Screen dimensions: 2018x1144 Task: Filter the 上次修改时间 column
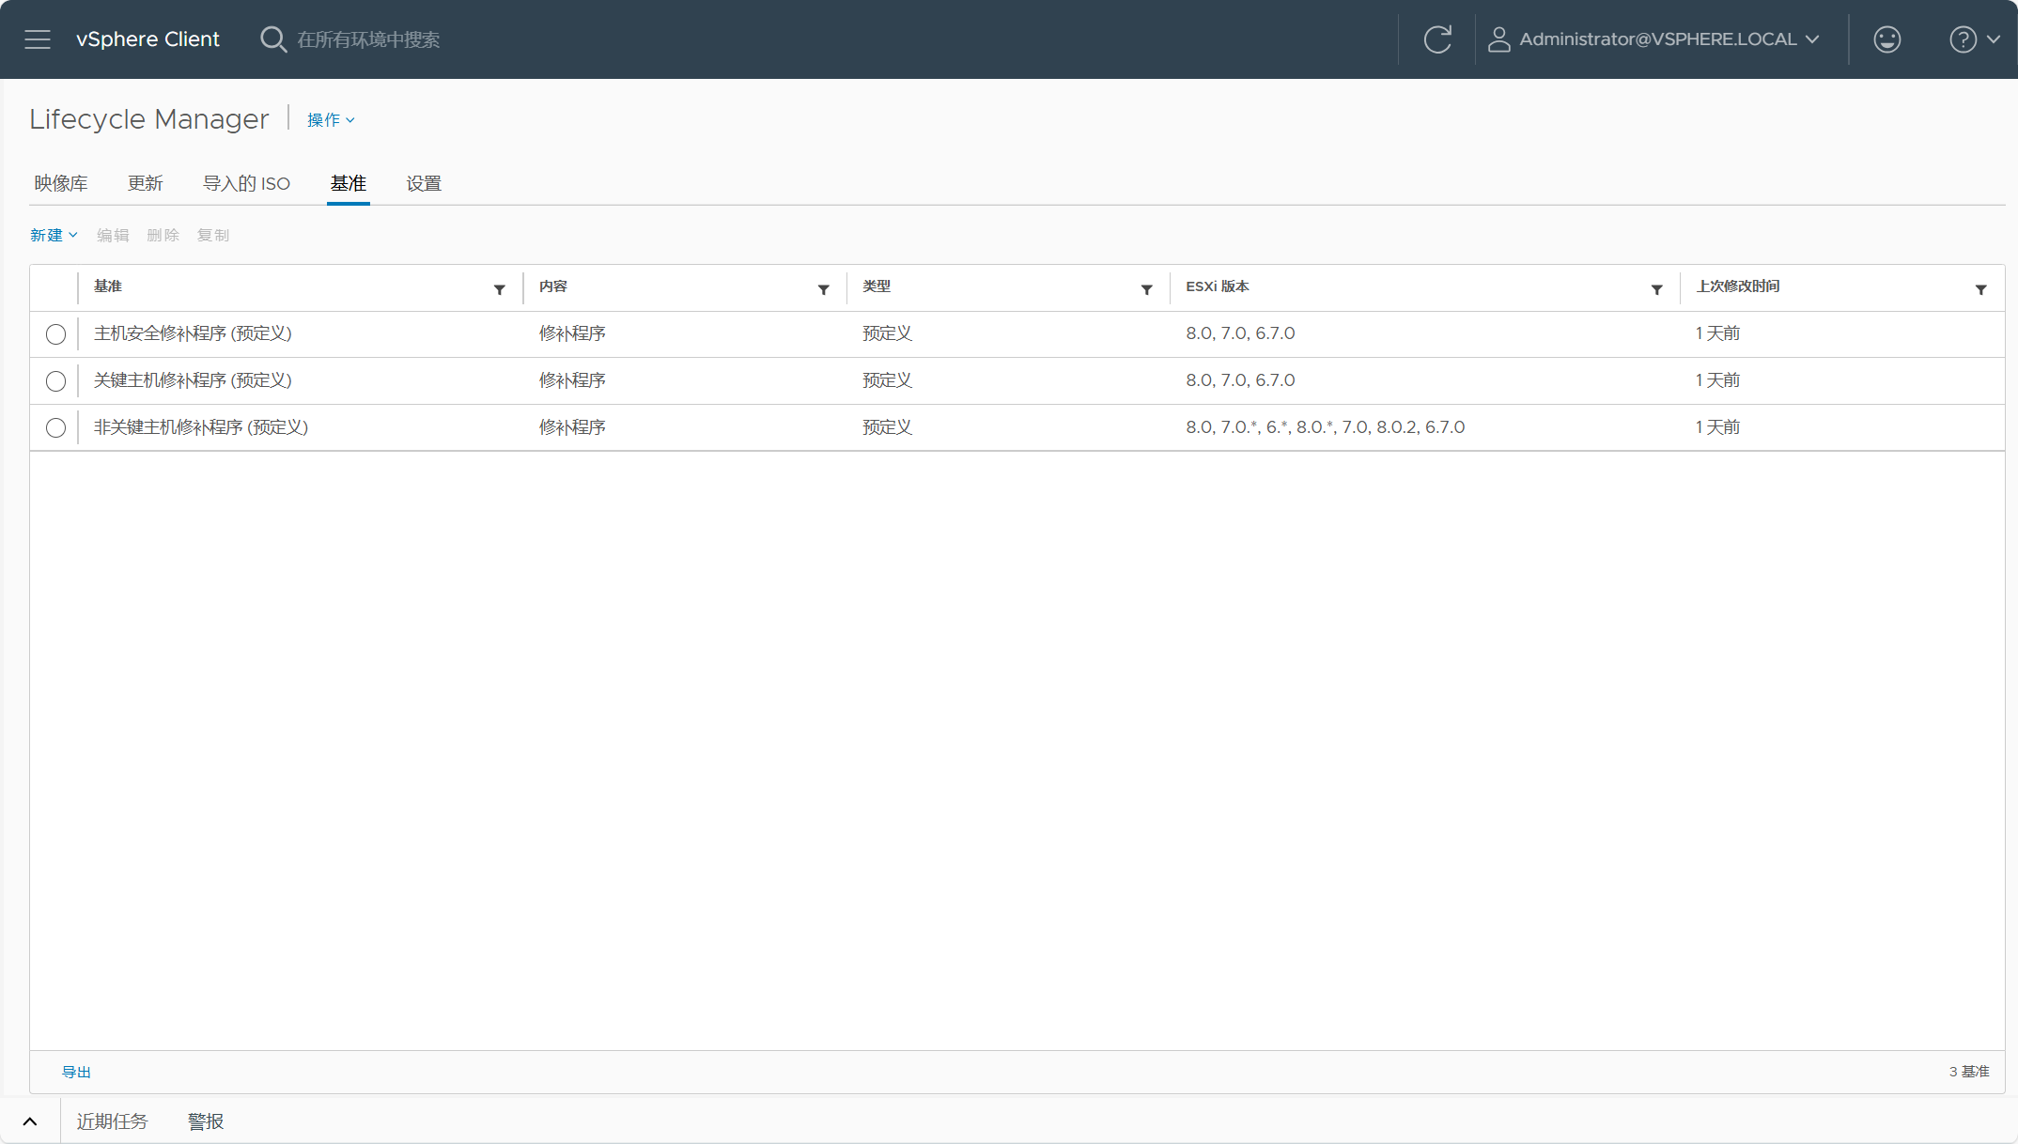1981,289
